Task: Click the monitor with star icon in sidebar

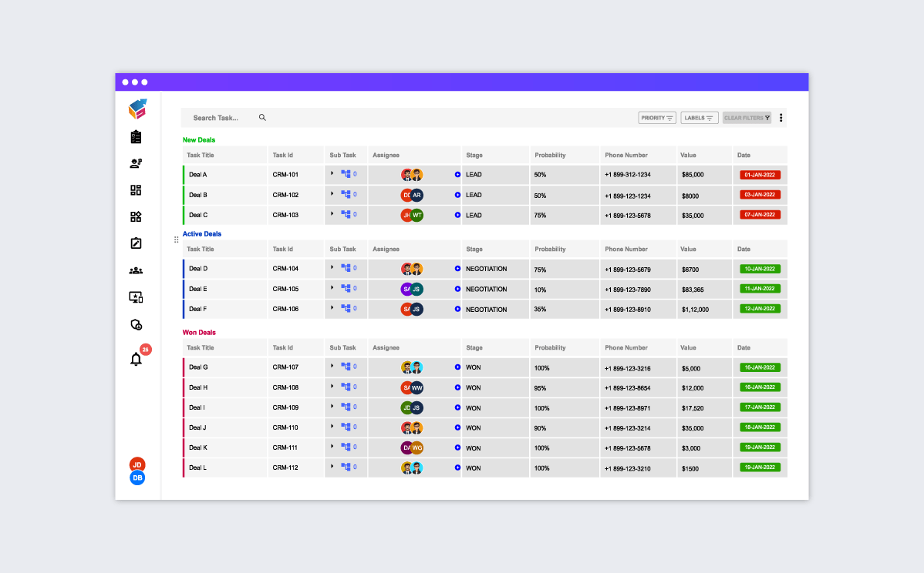Action: click(x=136, y=297)
